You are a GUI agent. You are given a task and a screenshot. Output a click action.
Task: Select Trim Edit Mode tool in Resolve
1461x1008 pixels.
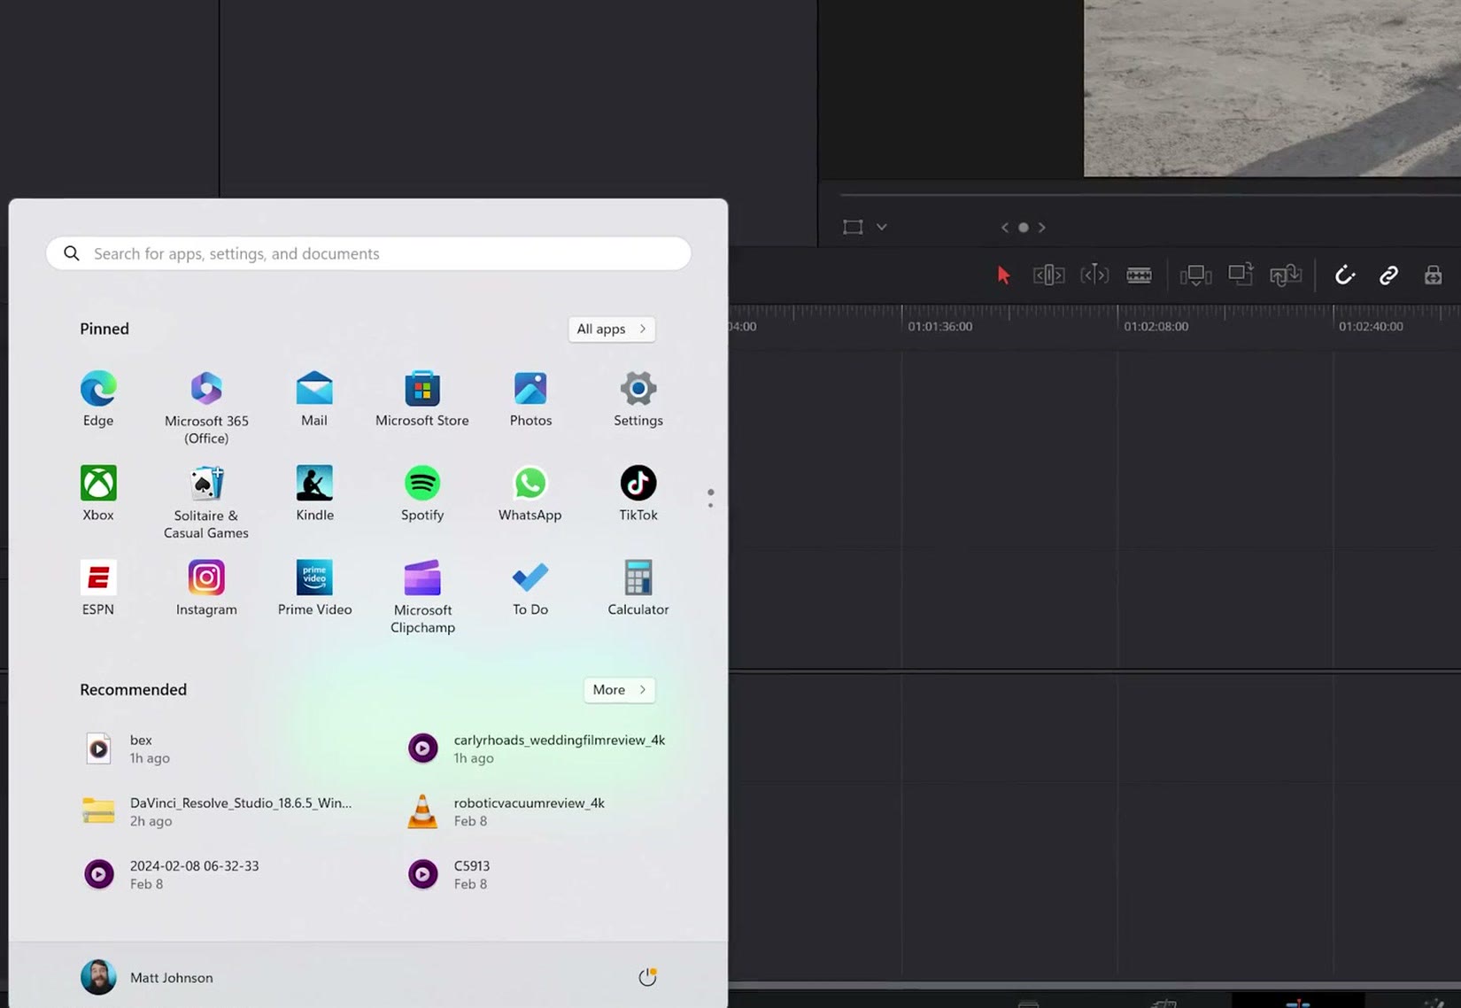[x=1048, y=275]
